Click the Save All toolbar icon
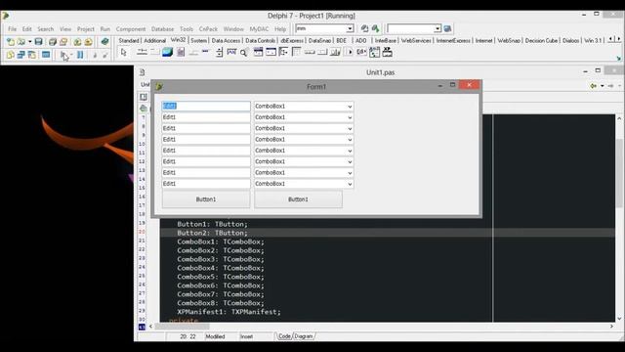 pos(52,41)
